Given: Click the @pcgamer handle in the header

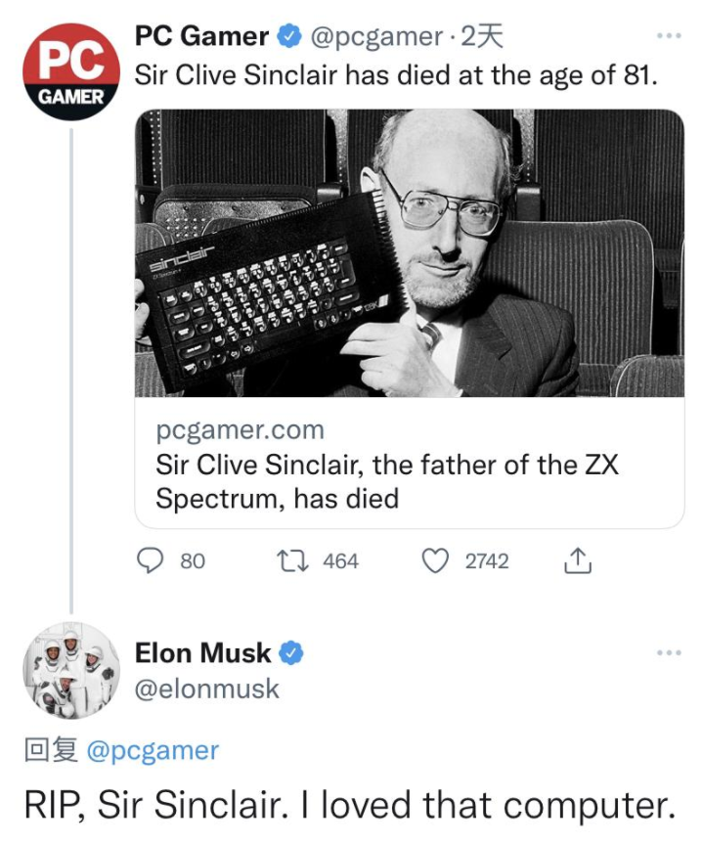Looking at the screenshot, I should point(375,37).
